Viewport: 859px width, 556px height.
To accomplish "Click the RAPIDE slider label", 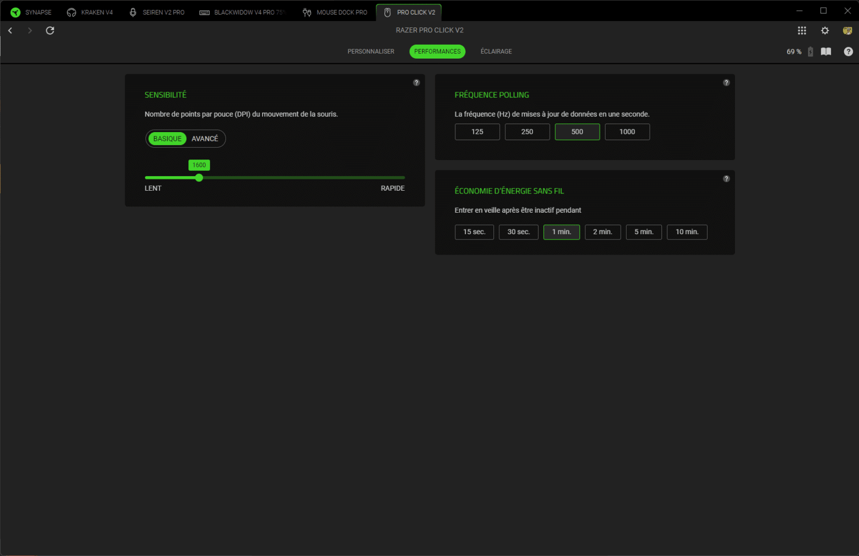I will click(393, 189).
